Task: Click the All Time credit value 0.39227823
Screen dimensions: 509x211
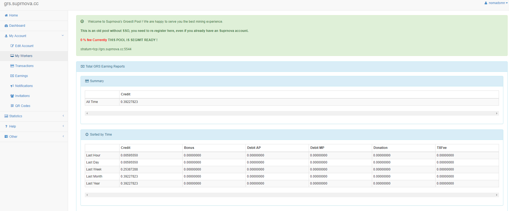Action: point(129,102)
